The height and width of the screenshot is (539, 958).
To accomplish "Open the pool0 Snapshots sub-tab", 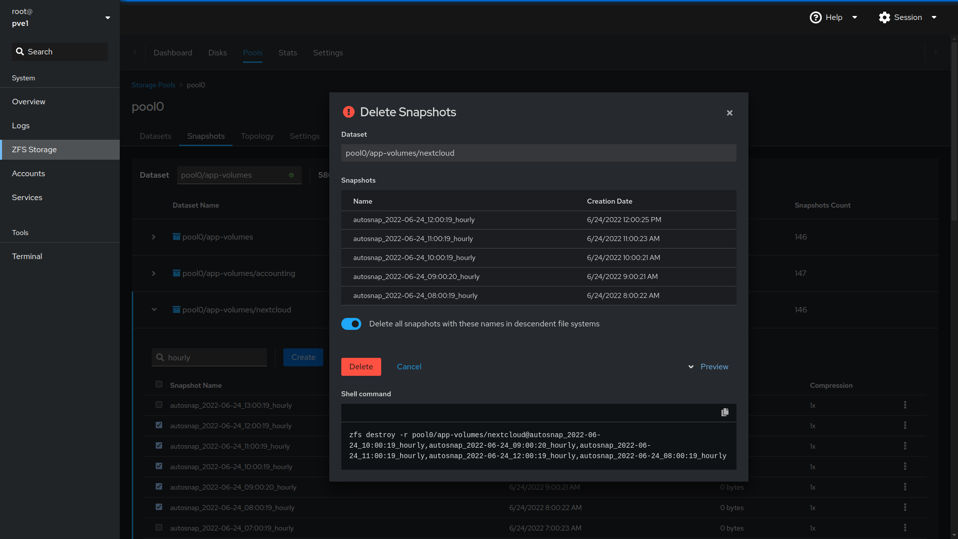I will pyautogui.click(x=206, y=136).
